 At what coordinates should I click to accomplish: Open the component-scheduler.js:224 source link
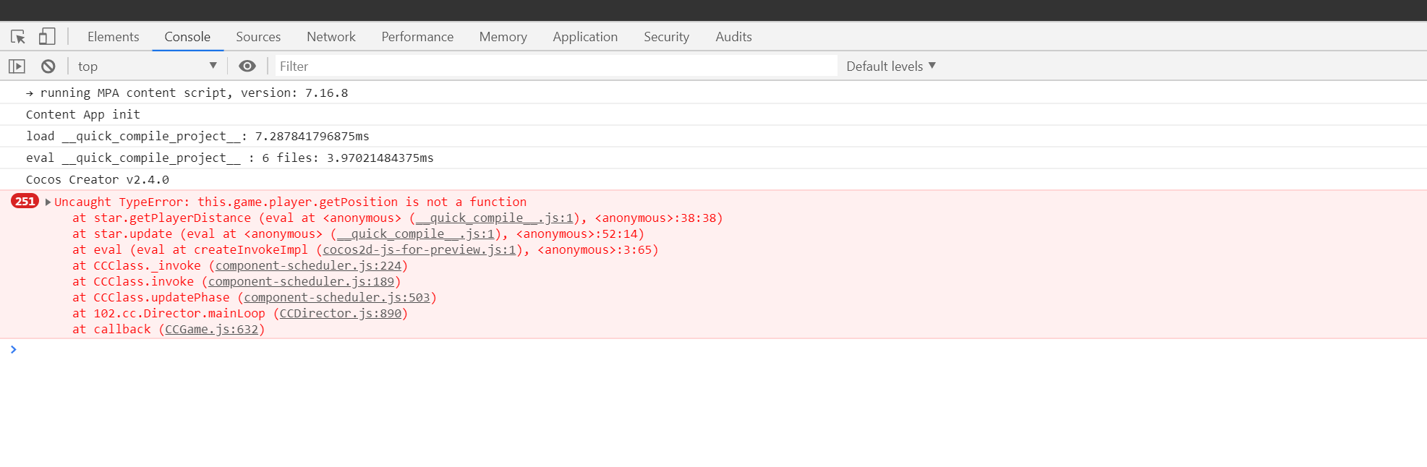pyautogui.click(x=308, y=266)
